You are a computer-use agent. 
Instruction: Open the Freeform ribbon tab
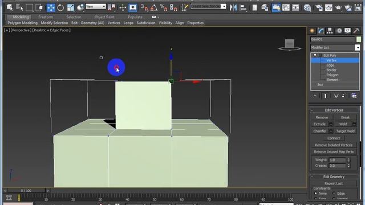point(46,17)
